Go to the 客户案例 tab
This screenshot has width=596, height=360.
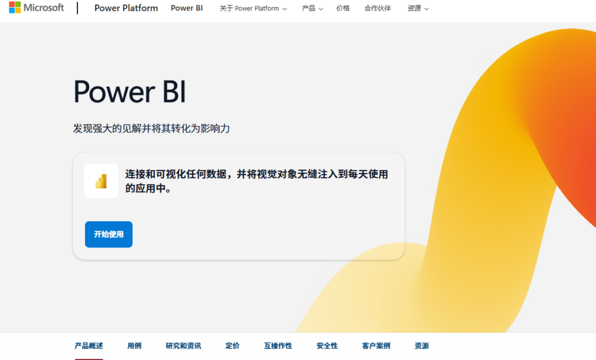tap(376, 346)
